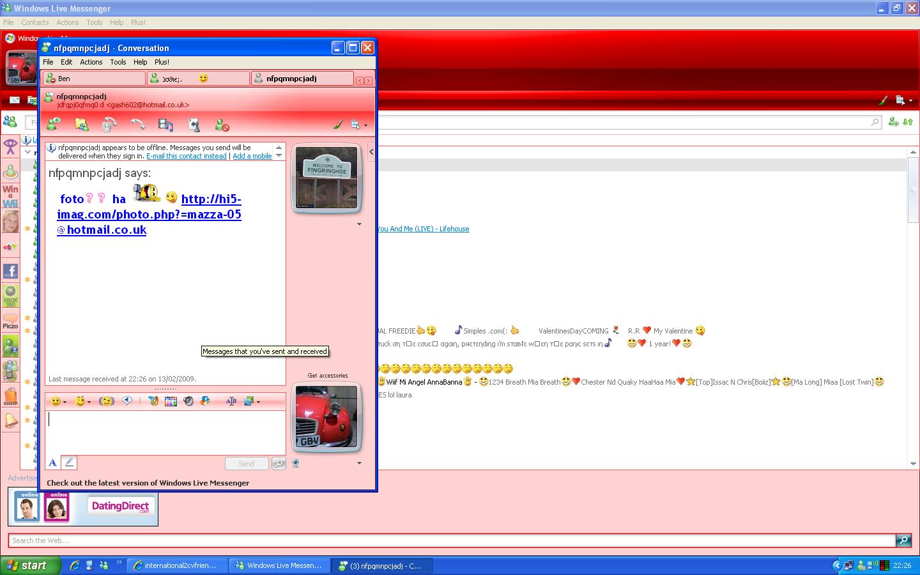920x575 pixels.
Task: Open the winks picker
Action: pyautogui.click(x=82, y=401)
